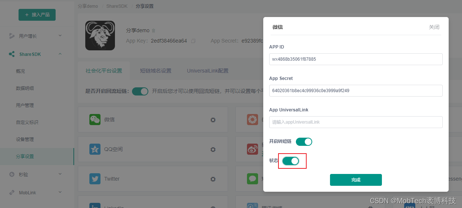
Task: Select 自定义标识 in the sidebar
Action: (27, 122)
